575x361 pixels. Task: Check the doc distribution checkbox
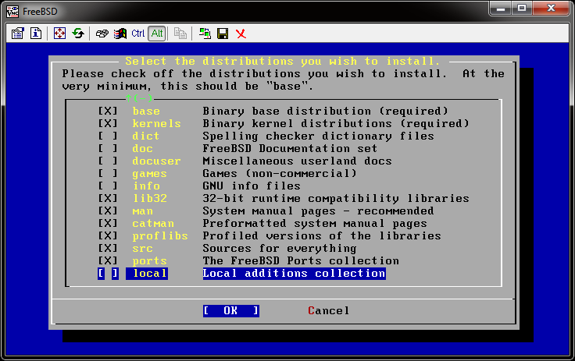pyautogui.click(x=108, y=148)
